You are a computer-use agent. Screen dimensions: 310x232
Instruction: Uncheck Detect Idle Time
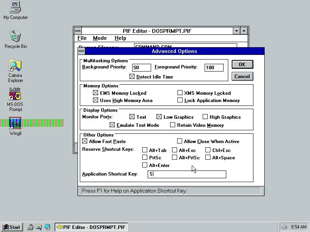pos(132,77)
